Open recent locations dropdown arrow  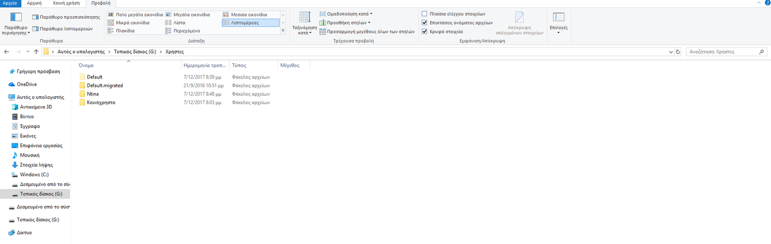[28, 52]
